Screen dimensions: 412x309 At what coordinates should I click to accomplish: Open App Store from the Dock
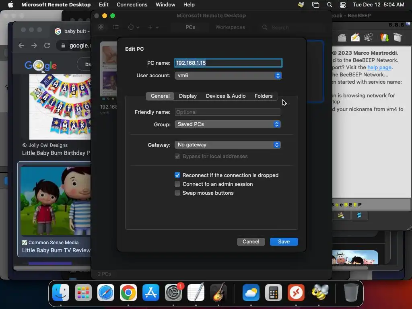[151, 293]
